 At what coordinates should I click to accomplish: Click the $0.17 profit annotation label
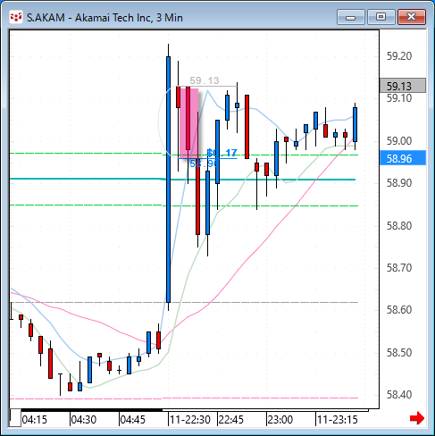tap(222, 153)
